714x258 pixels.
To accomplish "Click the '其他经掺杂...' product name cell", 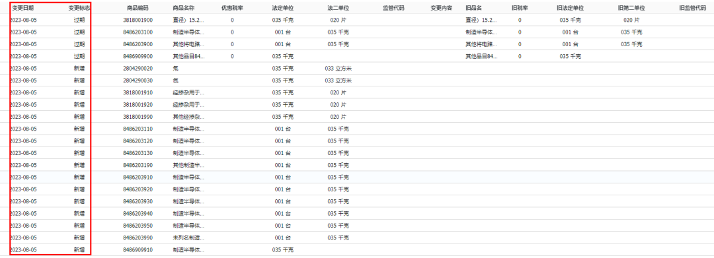I will coord(188,117).
